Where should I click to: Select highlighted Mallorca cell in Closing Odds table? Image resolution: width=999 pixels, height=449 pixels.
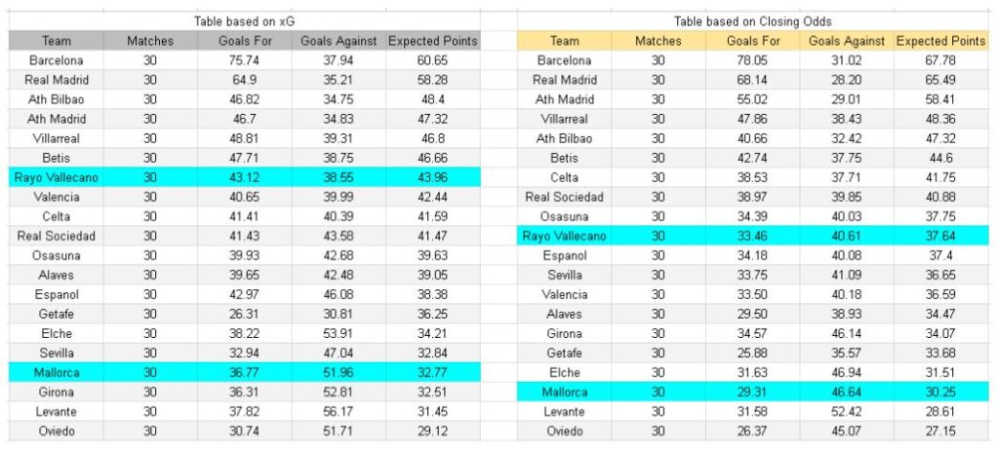(565, 392)
